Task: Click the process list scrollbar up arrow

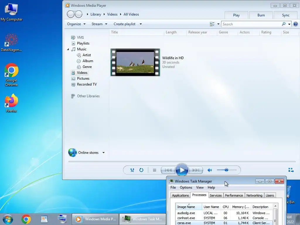Action: [275, 206]
